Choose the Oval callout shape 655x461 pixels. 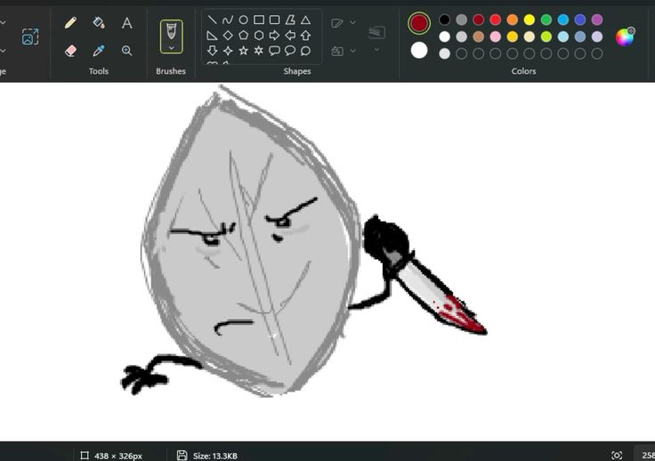coord(290,51)
